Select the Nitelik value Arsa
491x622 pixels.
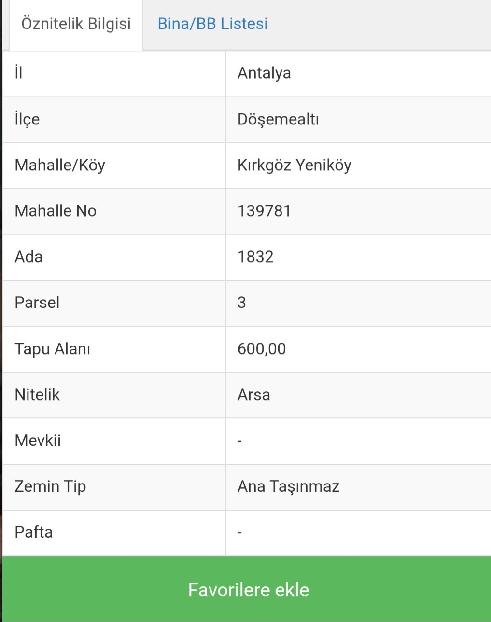pyautogui.click(x=253, y=395)
